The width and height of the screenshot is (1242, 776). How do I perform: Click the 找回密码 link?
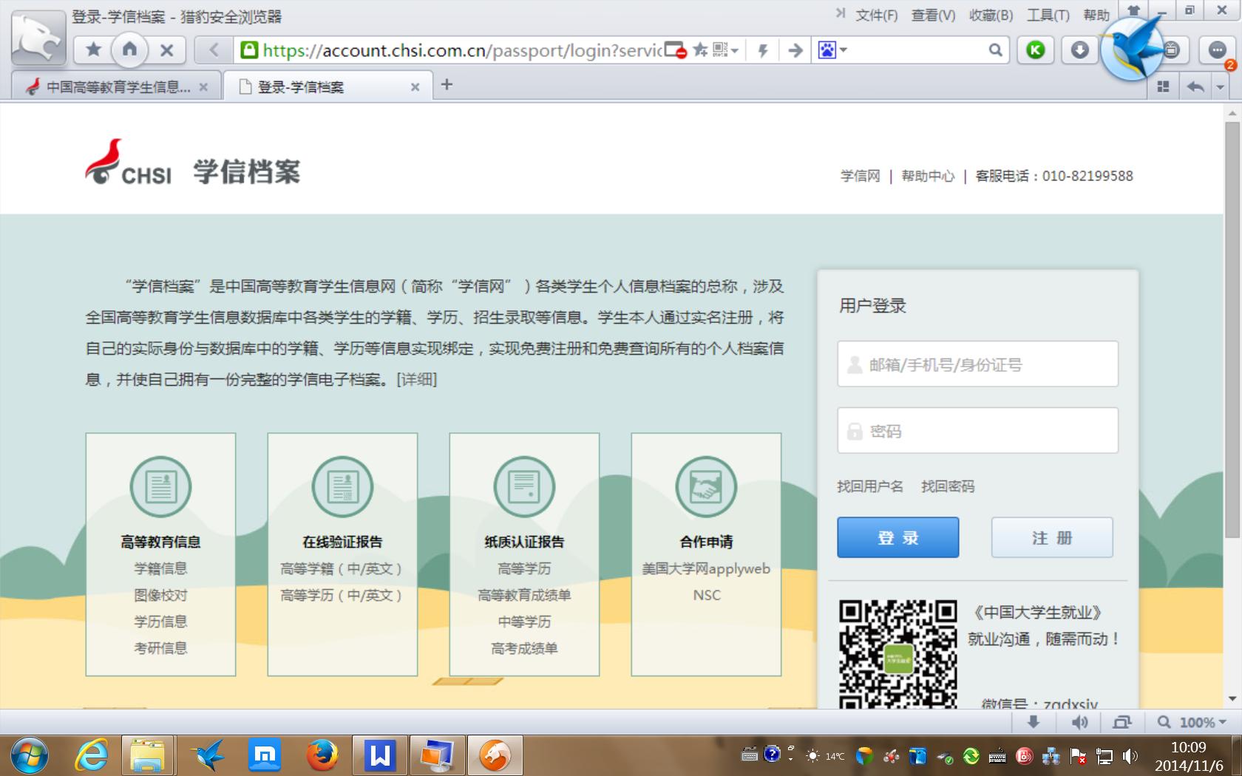tap(947, 486)
